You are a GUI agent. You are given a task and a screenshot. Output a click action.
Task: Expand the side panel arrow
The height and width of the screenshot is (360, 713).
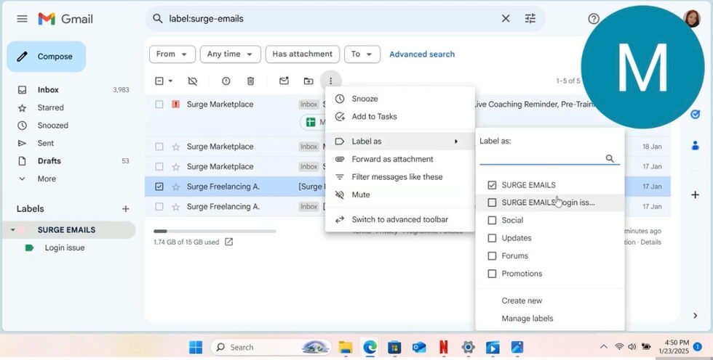point(695,316)
